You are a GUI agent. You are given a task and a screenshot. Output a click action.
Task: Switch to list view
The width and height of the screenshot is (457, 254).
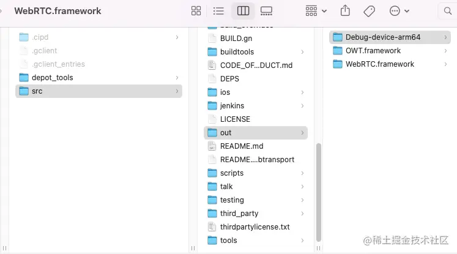tap(218, 11)
